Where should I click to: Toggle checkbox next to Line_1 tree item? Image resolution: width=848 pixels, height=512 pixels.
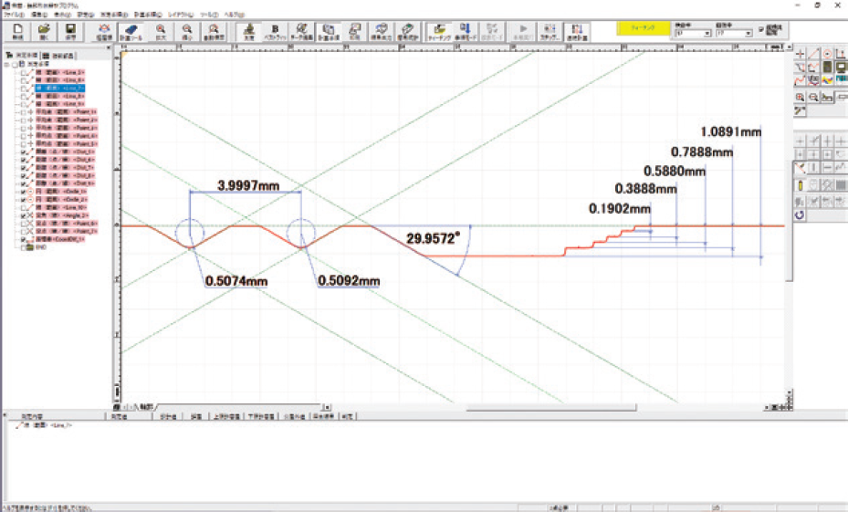pos(21,71)
